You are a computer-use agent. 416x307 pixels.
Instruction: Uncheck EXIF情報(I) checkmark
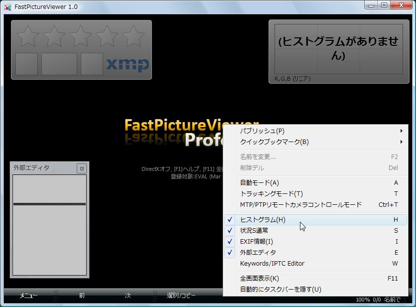(x=230, y=241)
